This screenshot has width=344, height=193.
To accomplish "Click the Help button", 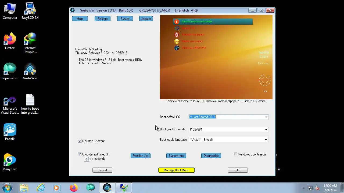I will pyautogui.click(x=80, y=19).
